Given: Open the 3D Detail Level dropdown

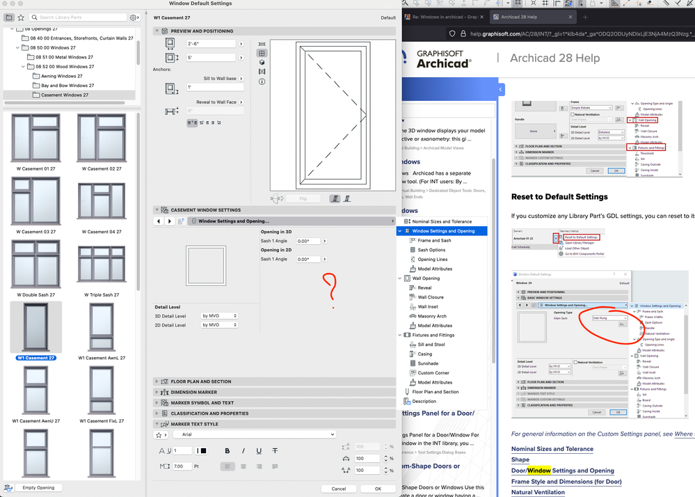Looking at the screenshot, I should [219, 316].
